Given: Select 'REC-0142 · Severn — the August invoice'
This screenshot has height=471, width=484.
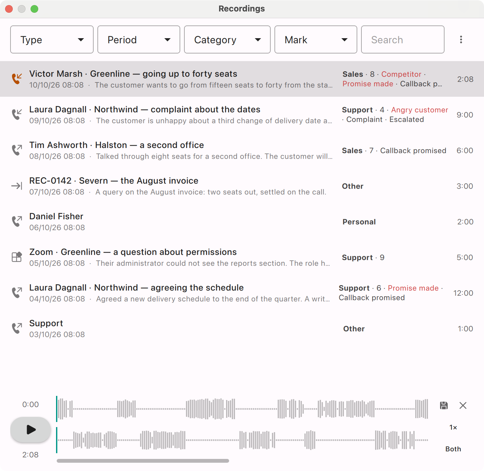Looking at the screenshot, I should coord(114,181).
